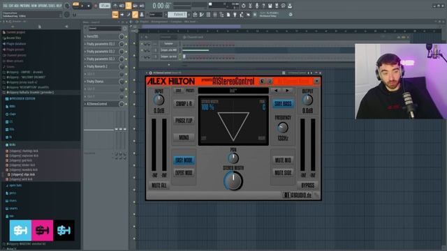Toggle Mute Side

coord(283,173)
